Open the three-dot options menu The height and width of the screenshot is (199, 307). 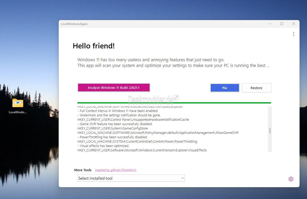(294, 34)
